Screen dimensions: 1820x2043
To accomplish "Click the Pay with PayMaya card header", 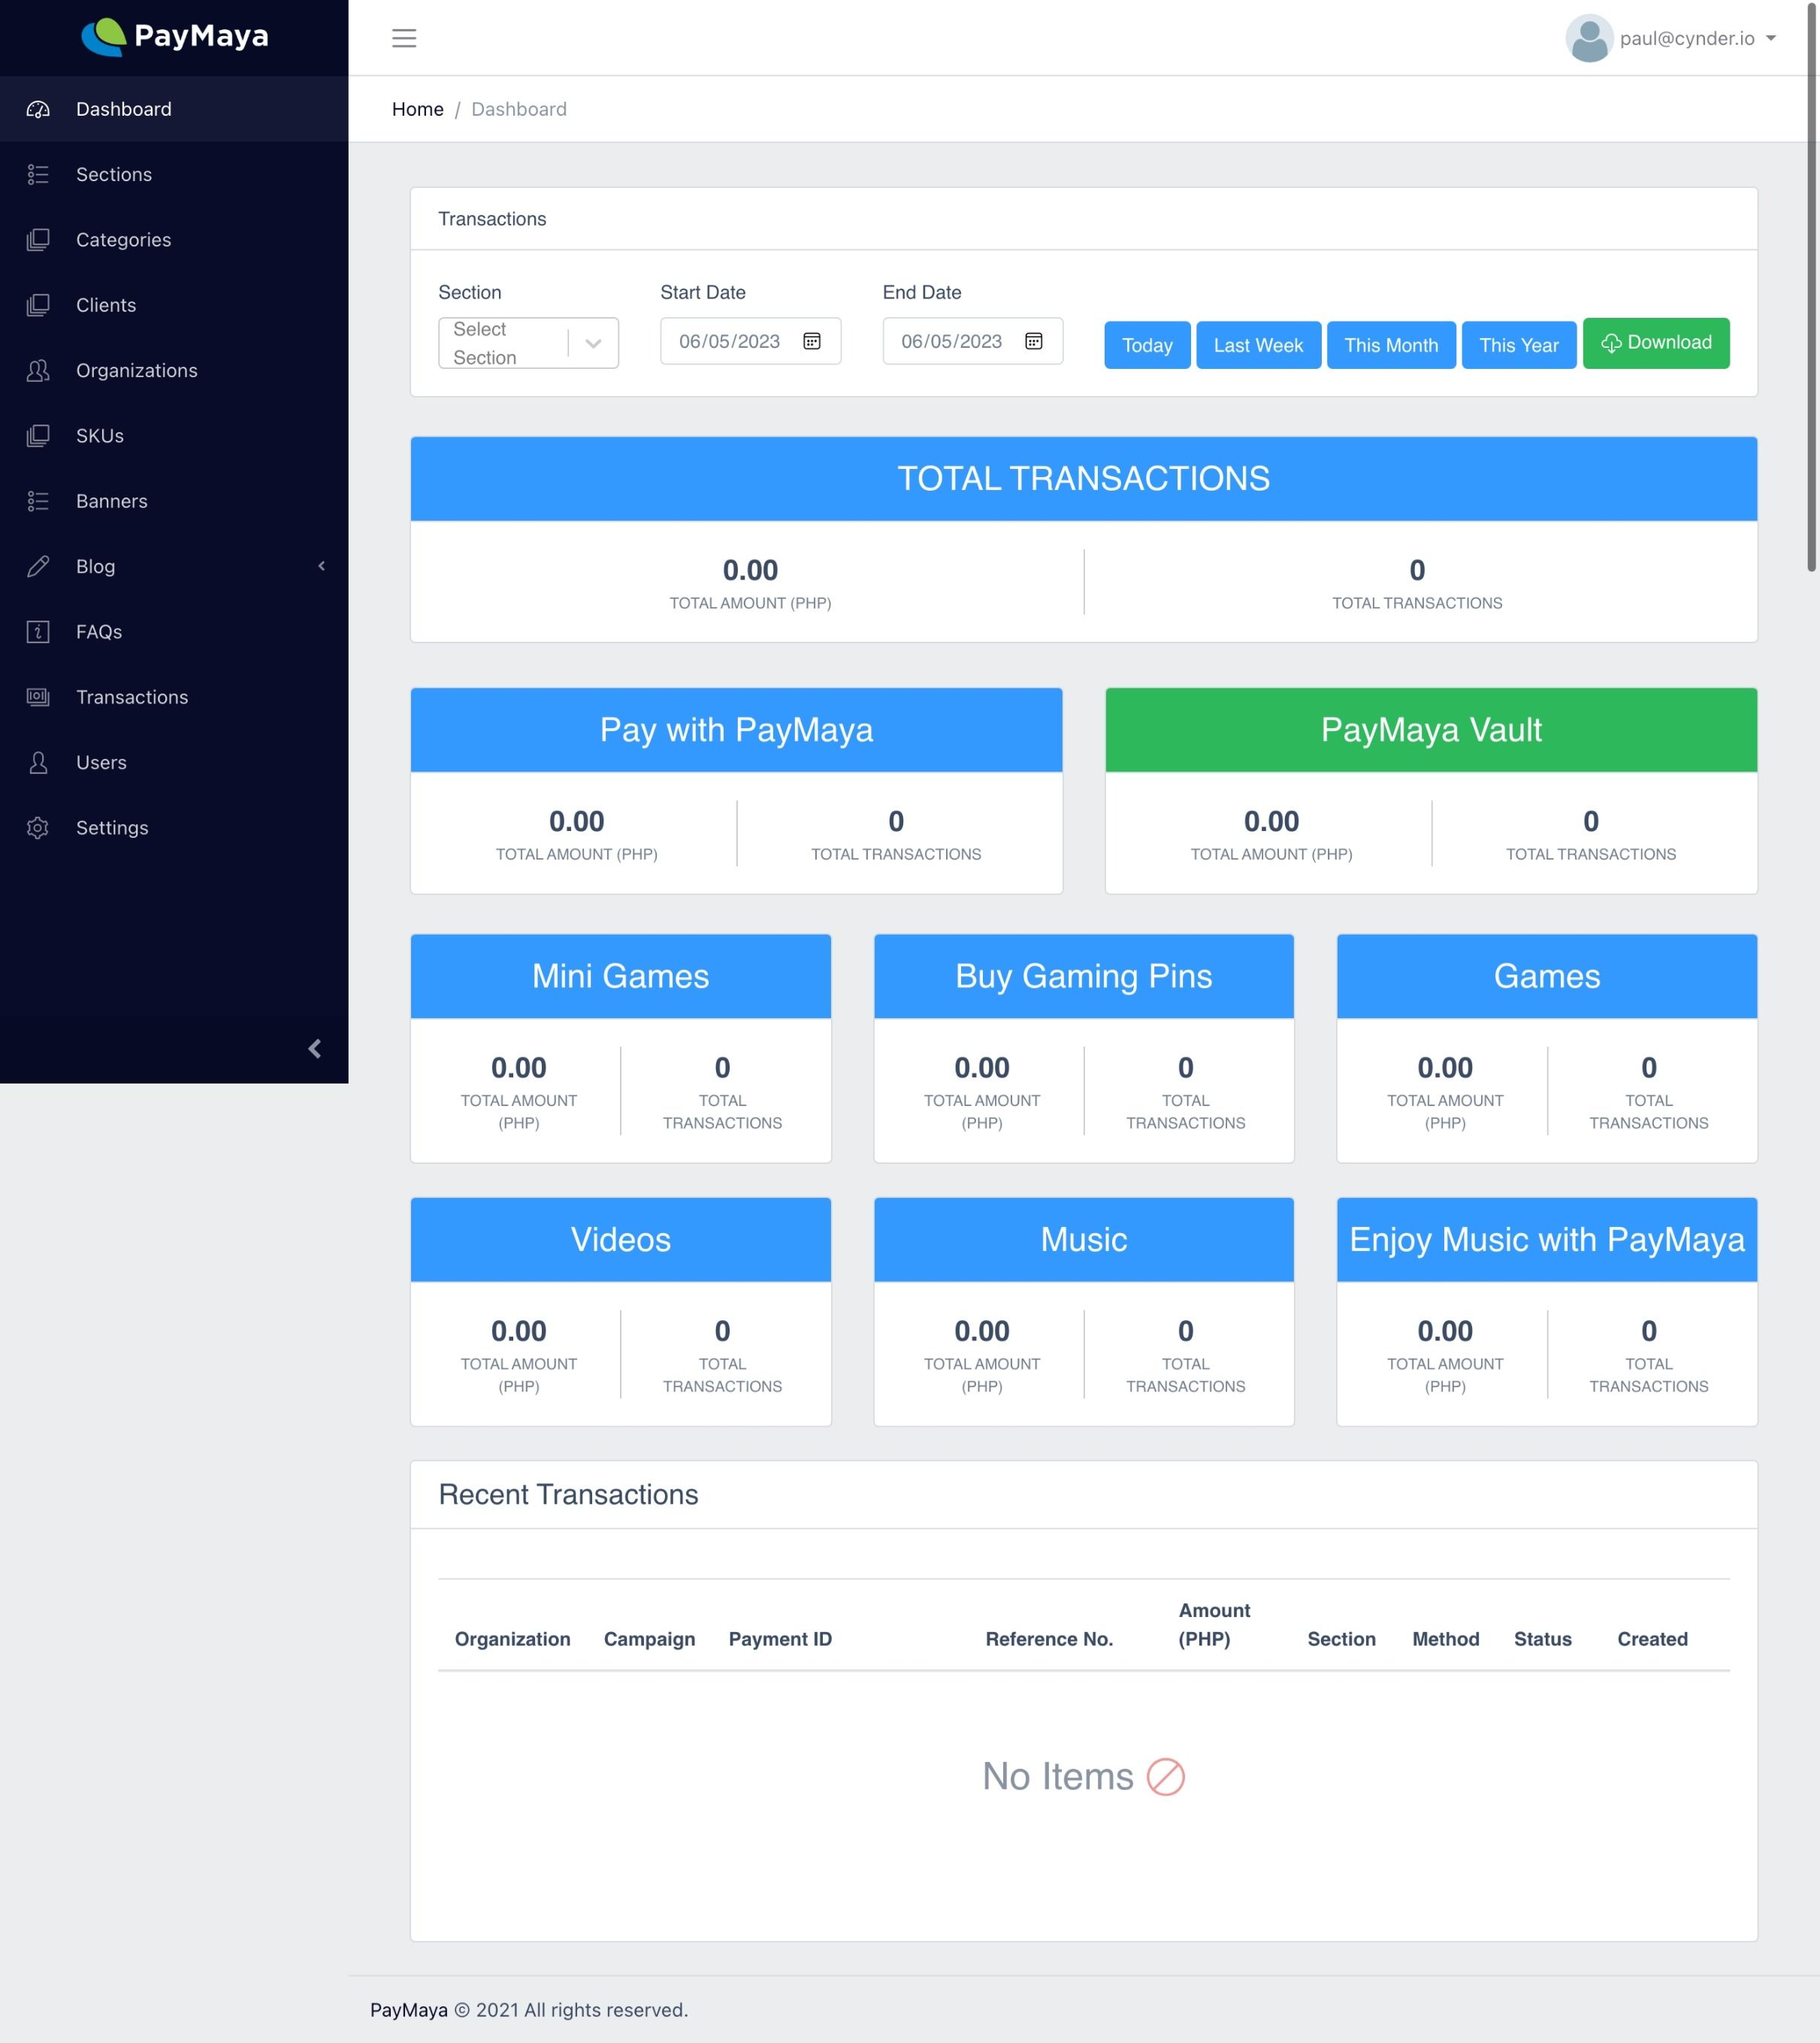I will tap(736, 730).
